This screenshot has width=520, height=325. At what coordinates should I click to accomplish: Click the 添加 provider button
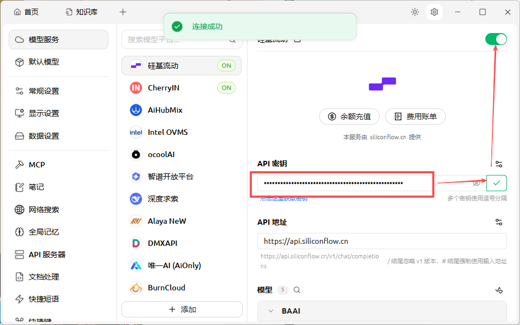click(x=182, y=309)
